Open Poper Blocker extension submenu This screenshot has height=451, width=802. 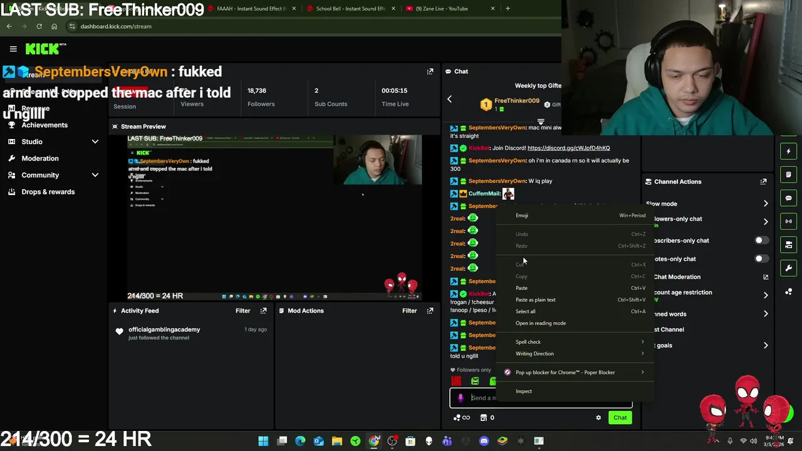pyautogui.click(x=575, y=373)
